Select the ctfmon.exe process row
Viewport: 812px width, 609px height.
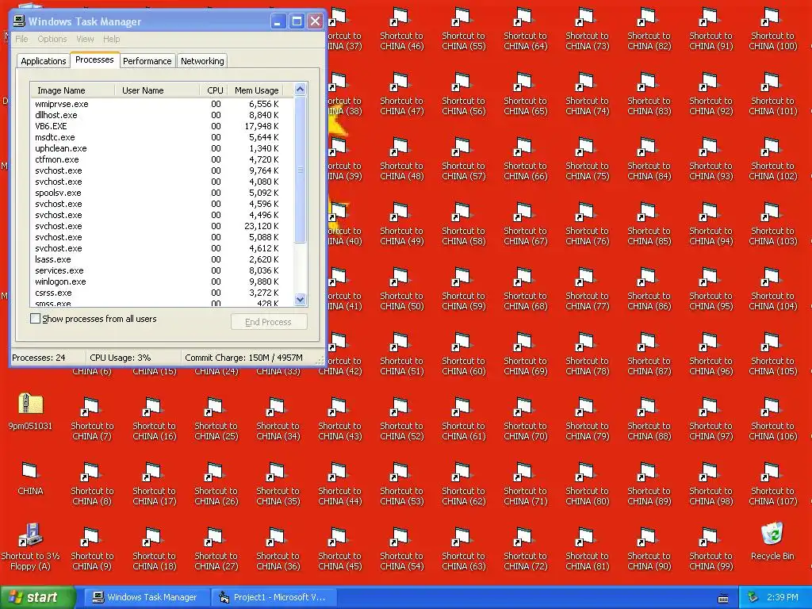click(162, 159)
